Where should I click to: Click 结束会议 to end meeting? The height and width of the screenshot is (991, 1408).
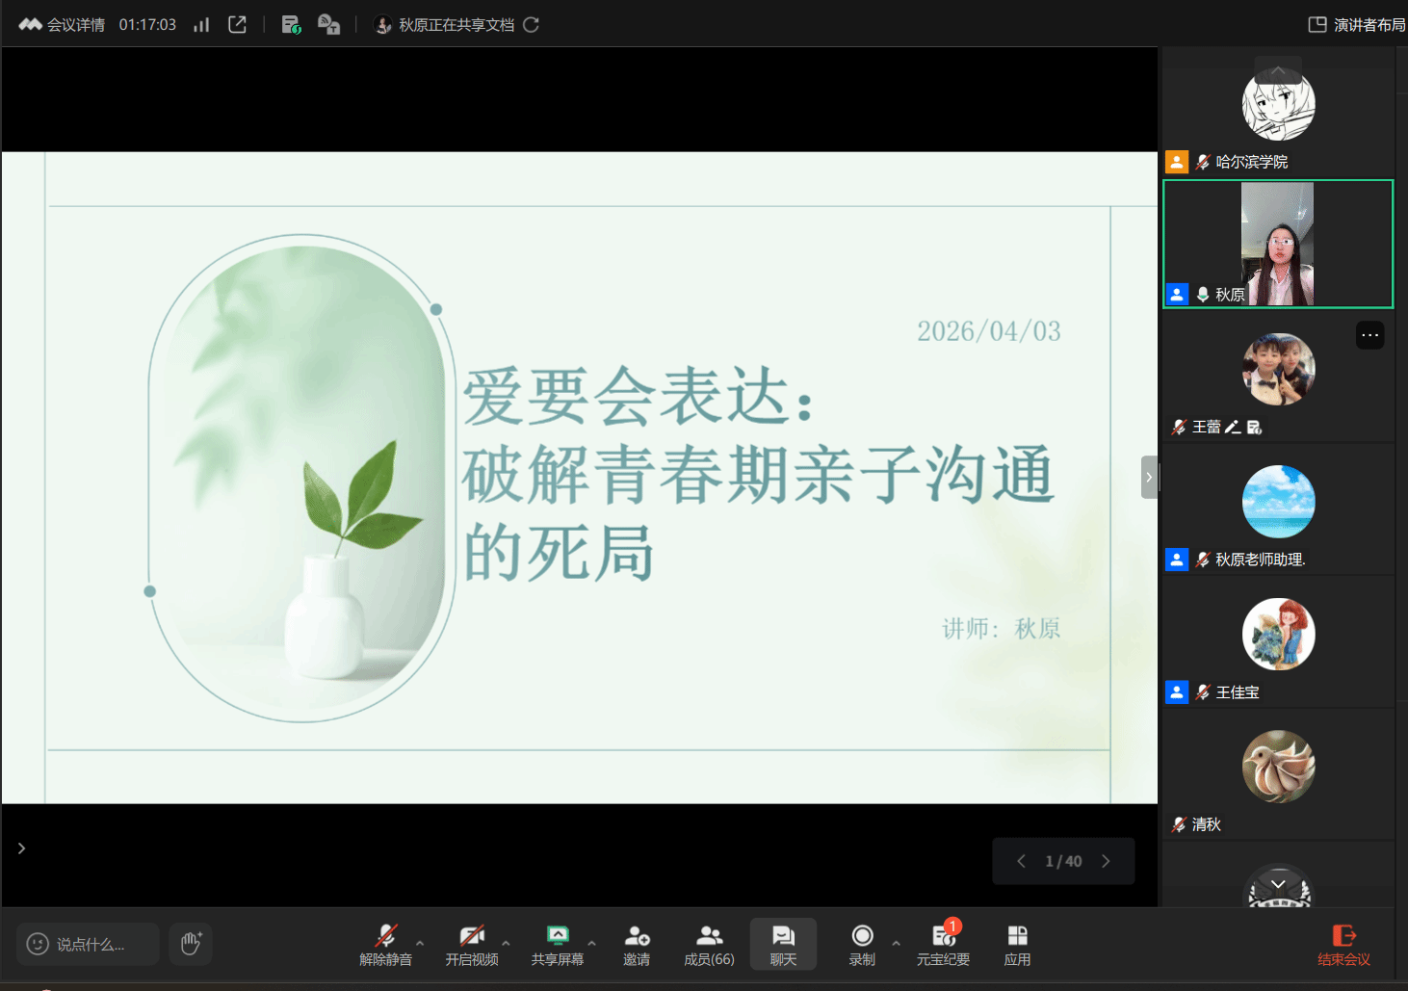1343,944
